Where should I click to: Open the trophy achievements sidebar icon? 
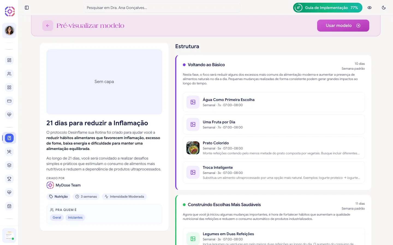coord(9,179)
